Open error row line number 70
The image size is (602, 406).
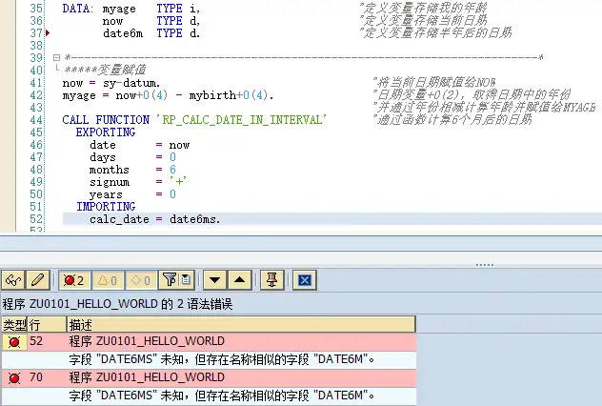36,377
